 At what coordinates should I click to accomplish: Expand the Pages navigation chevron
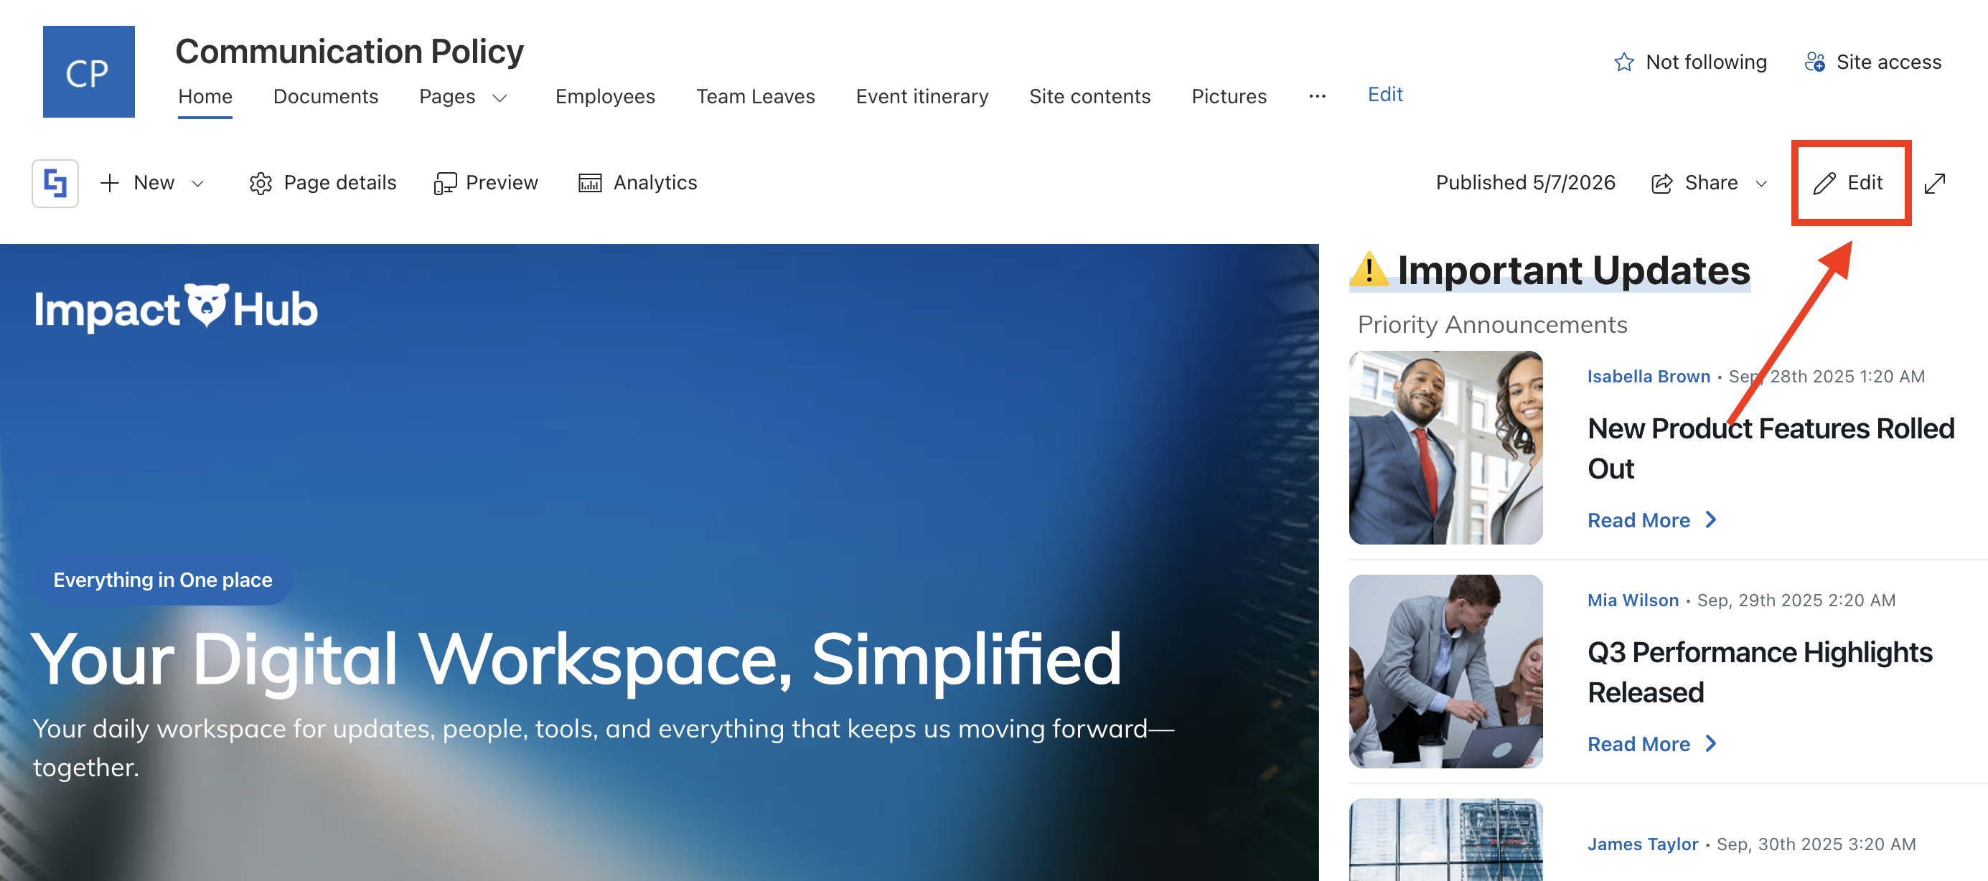pyautogui.click(x=500, y=98)
